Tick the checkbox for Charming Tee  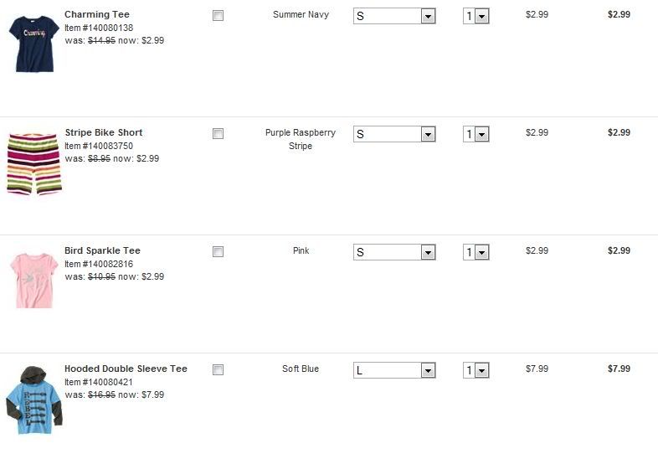(x=218, y=15)
